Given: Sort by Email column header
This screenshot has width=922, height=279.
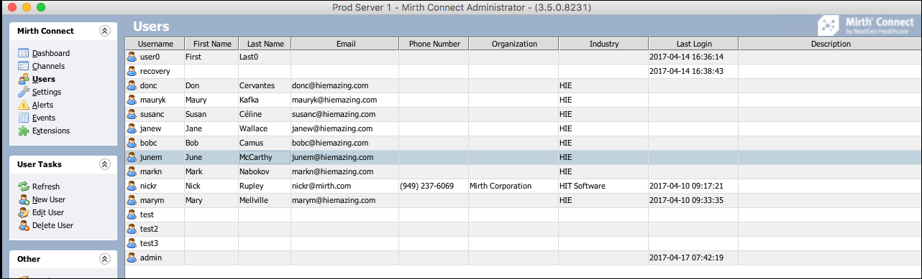Looking at the screenshot, I should pyautogui.click(x=345, y=44).
